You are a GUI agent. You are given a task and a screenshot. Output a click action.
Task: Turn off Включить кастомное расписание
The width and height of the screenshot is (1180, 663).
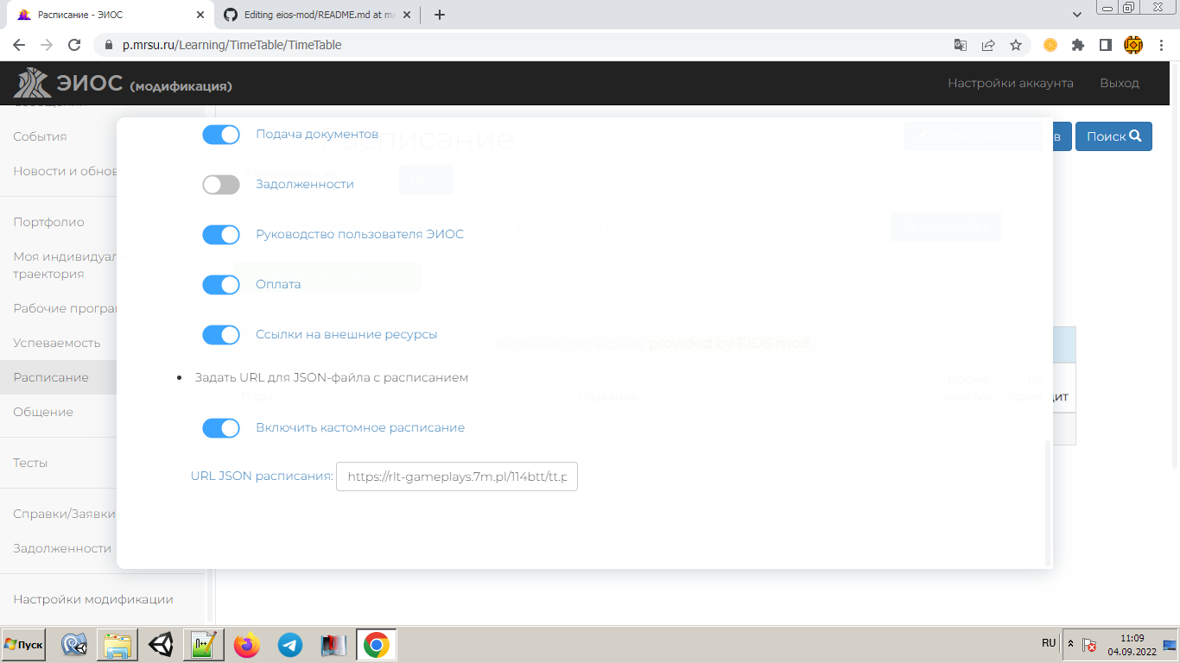pyautogui.click(x=221, y=427)
